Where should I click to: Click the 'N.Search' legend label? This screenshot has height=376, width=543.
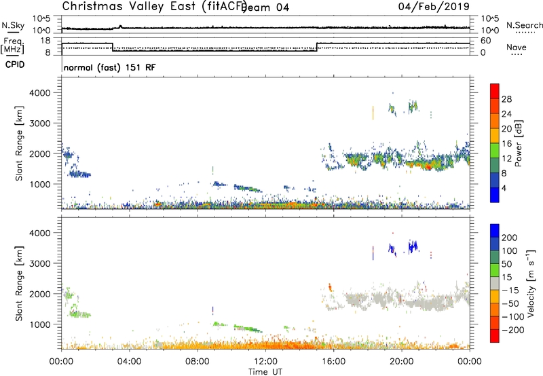coord(524,25)
